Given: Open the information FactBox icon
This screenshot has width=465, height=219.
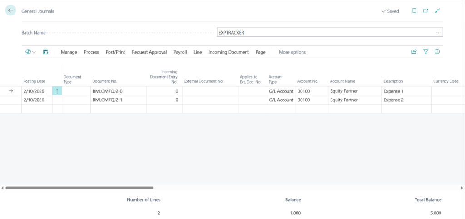Looking at the screenshot, I should 437,52.
